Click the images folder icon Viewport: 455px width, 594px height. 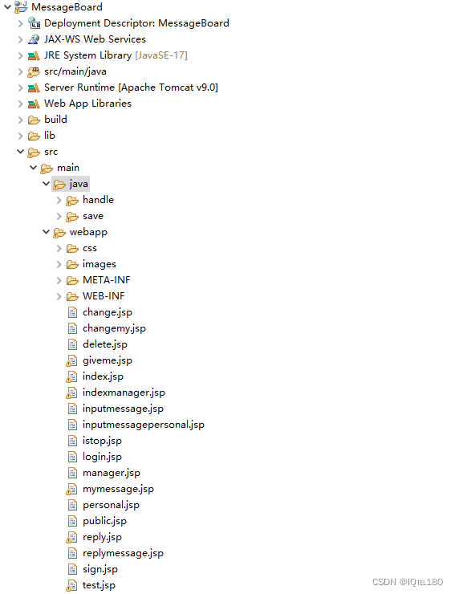pyautogui.click(x=72, y=265)
